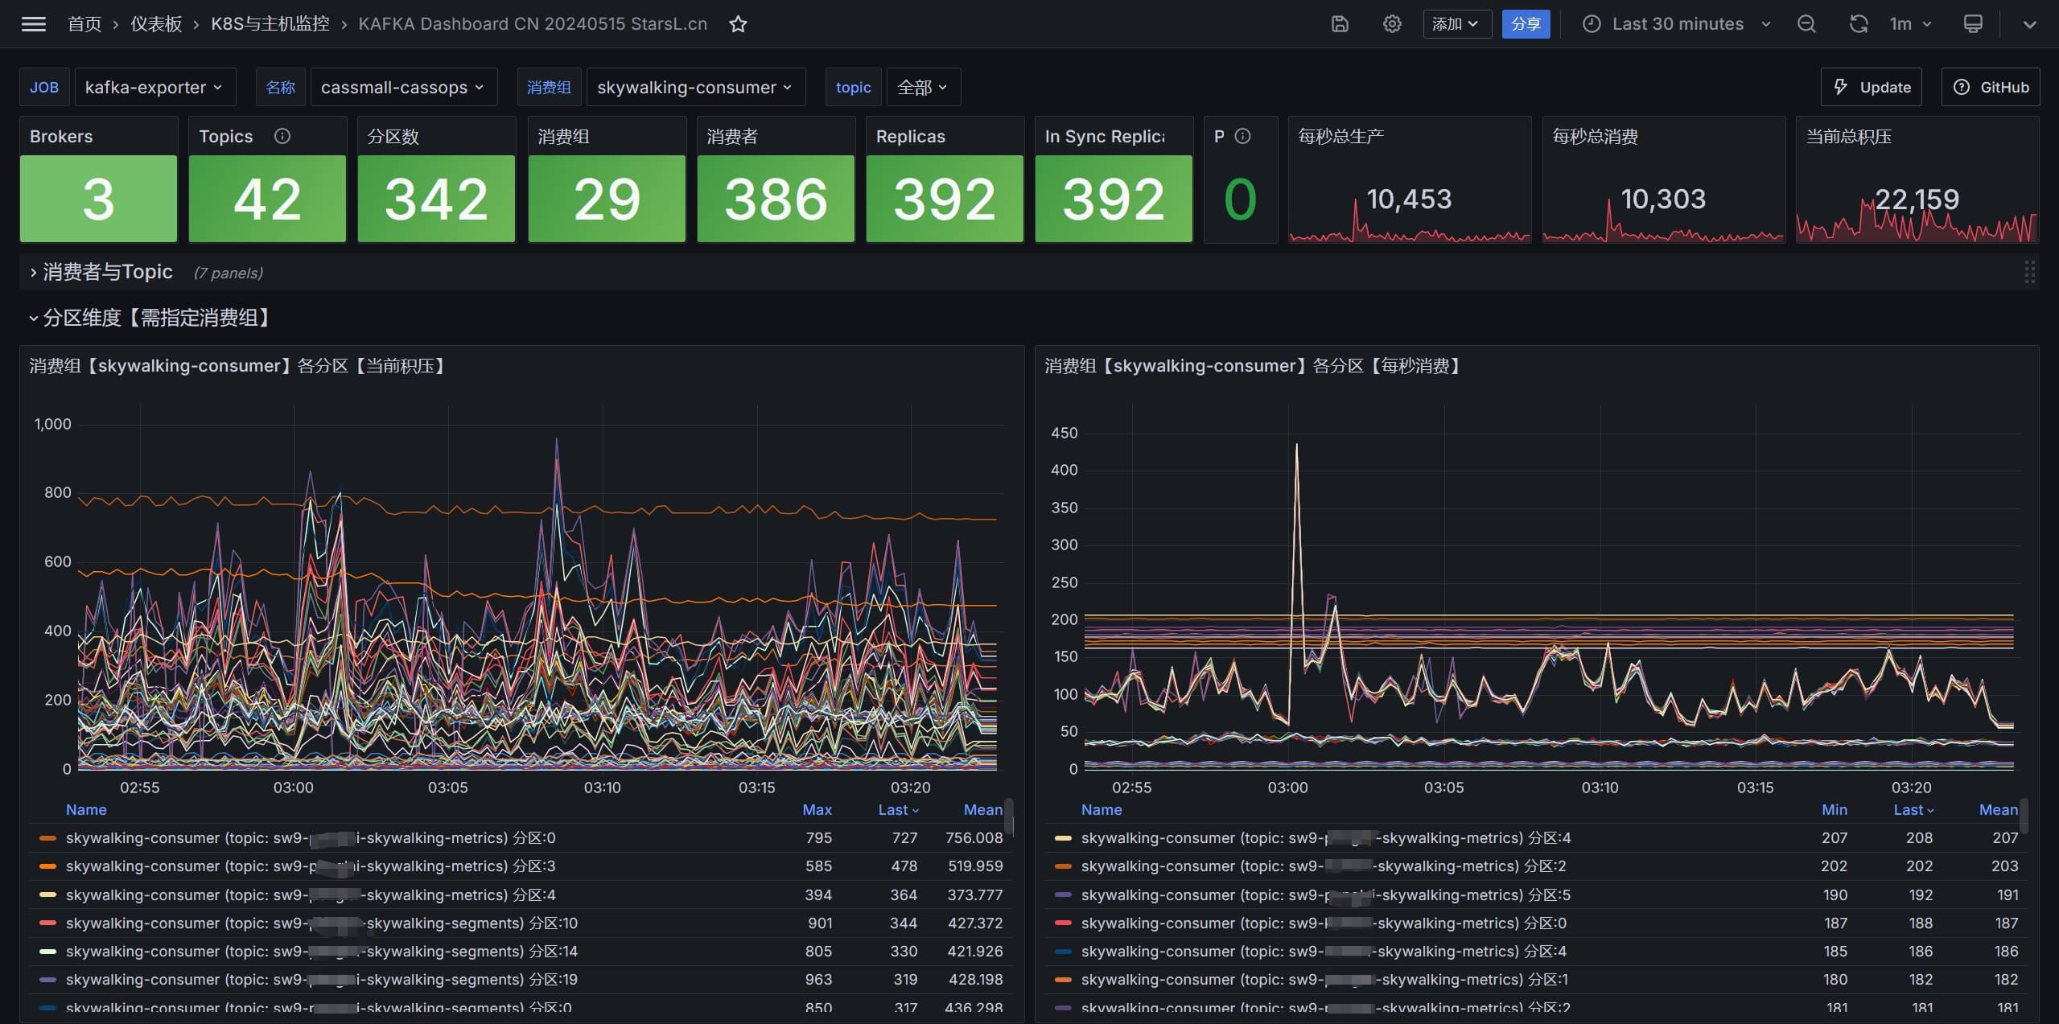
Task: Star this dashboard as favorite
Action: 738,24
